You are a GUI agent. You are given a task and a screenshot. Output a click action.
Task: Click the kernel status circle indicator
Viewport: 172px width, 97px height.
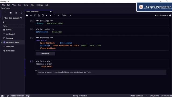pos(170,16)
